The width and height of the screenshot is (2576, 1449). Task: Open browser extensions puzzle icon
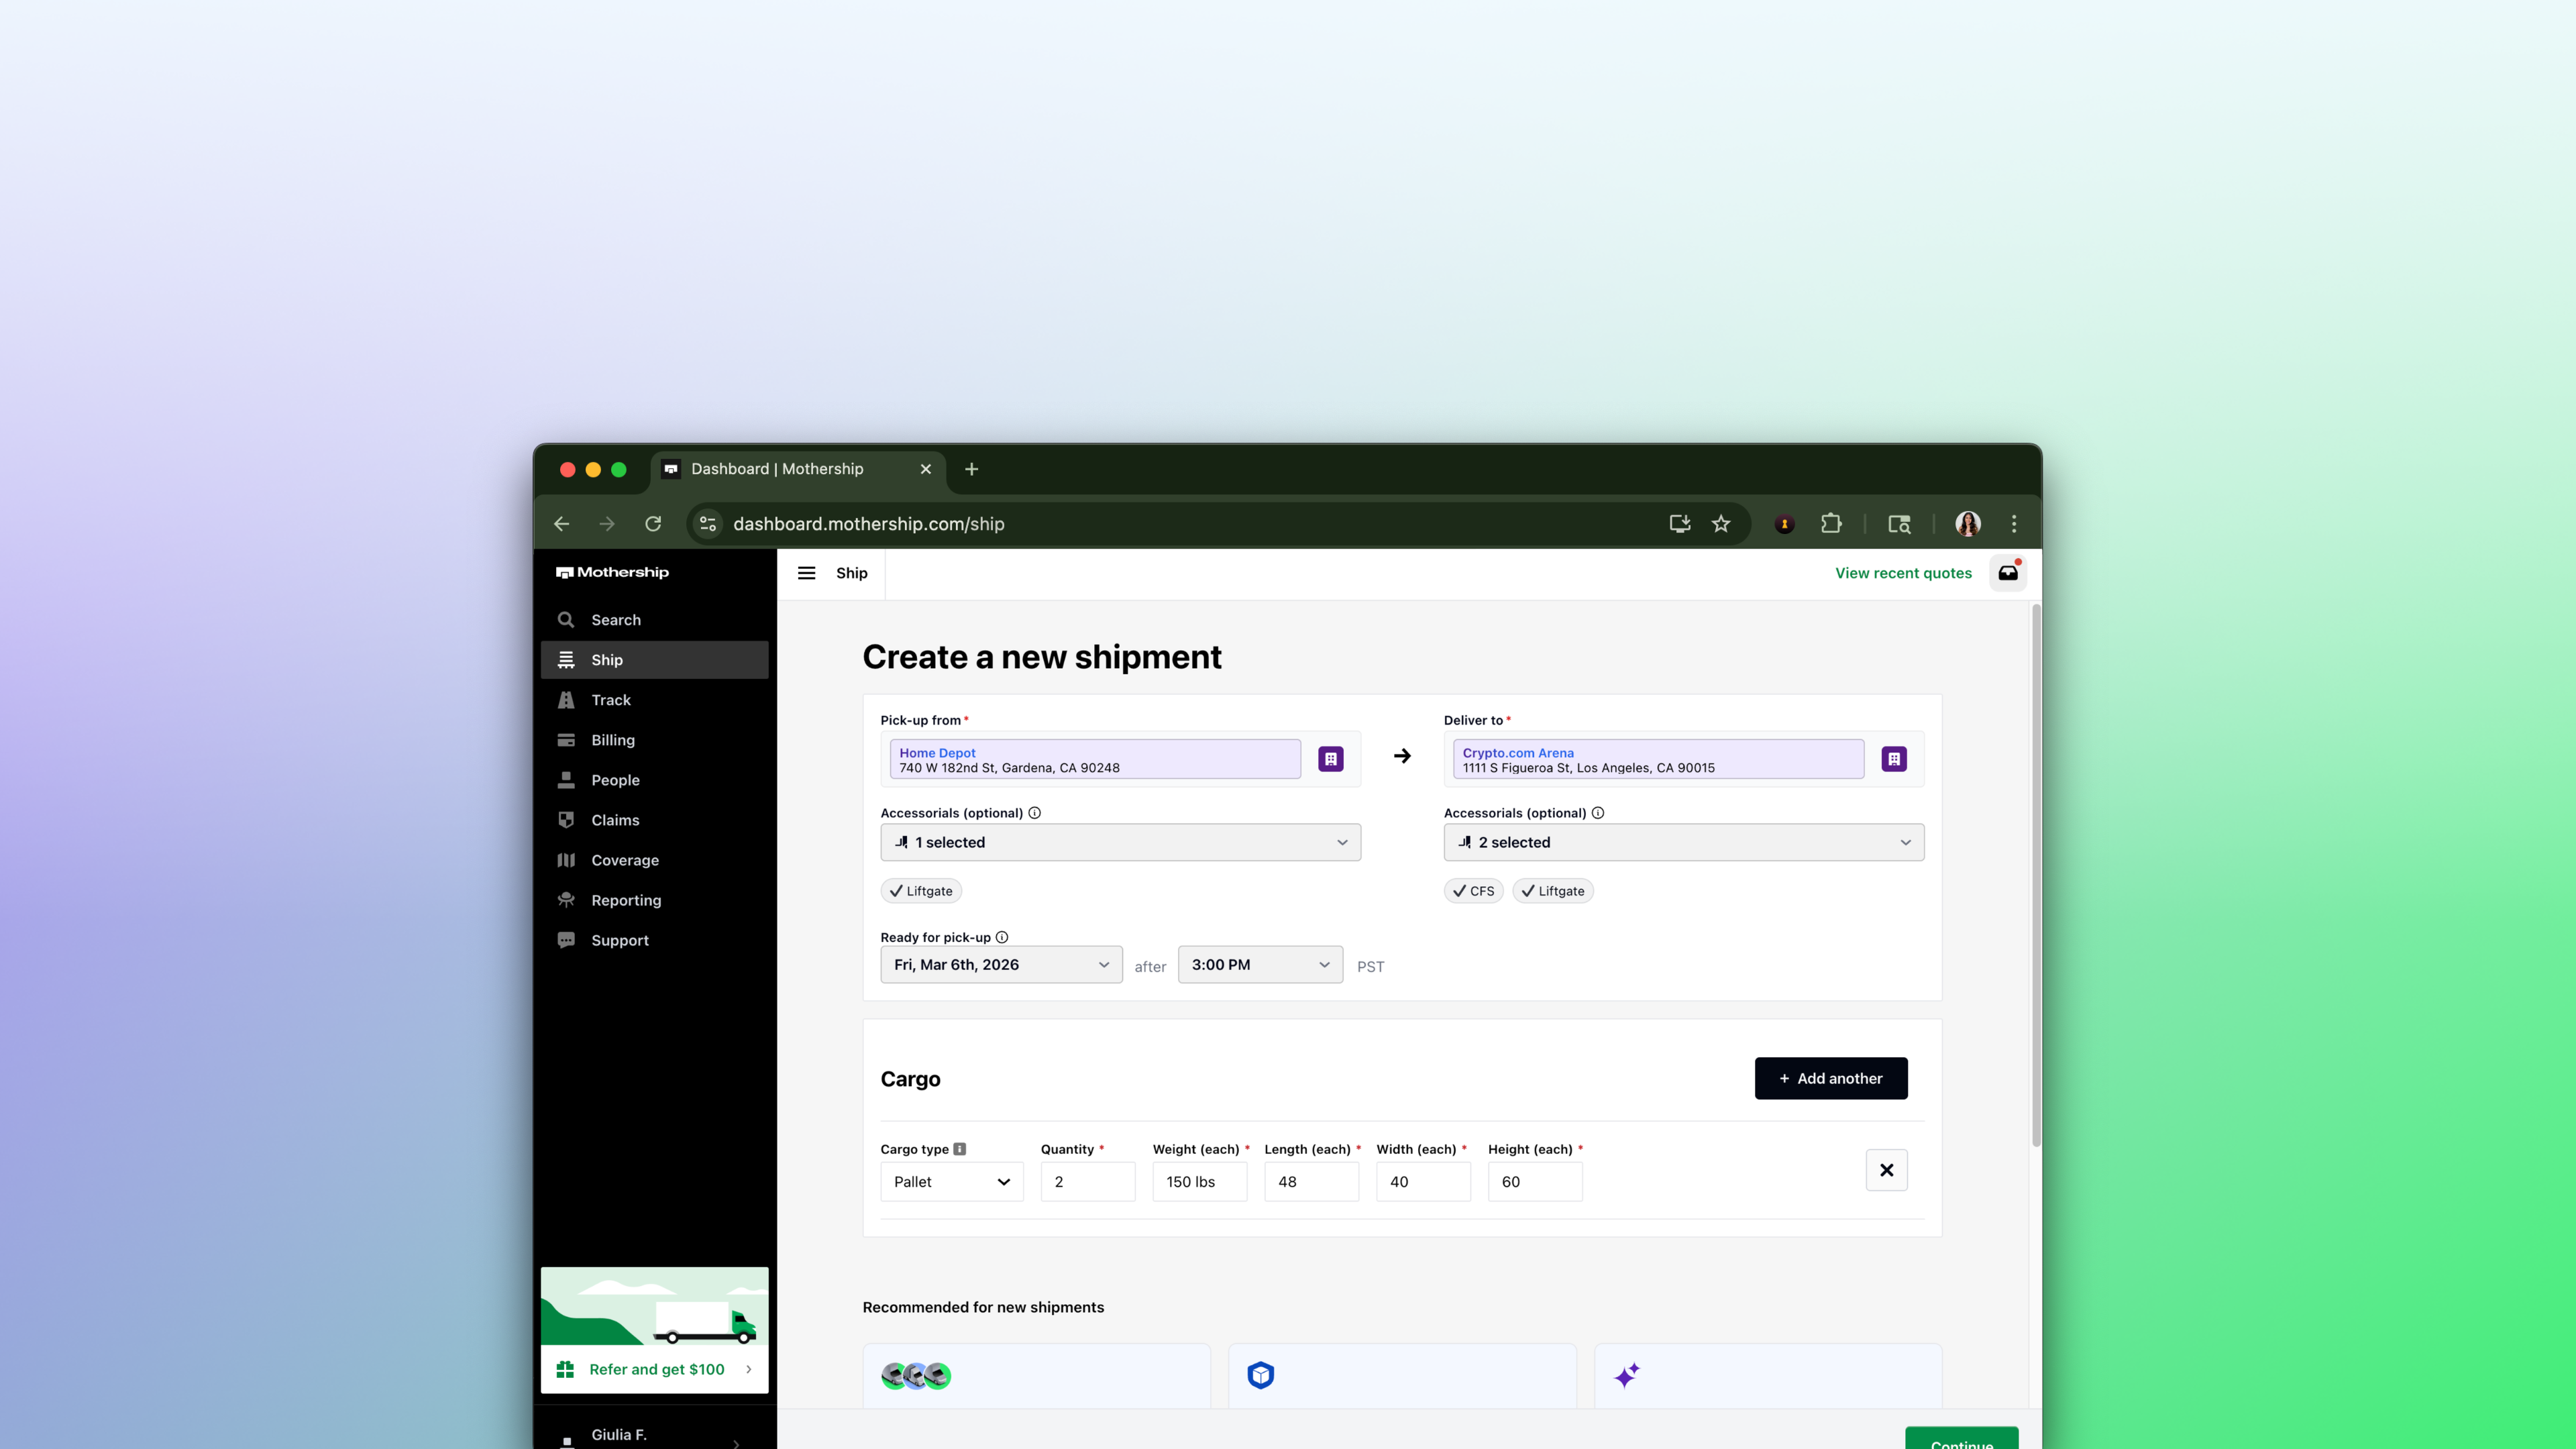coord(1831,524)
